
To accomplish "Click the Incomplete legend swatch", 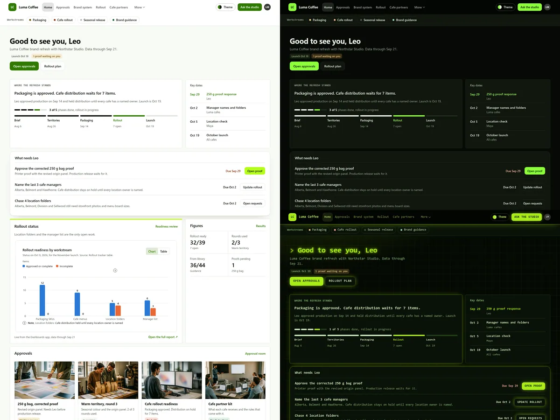I will [57, 266].
